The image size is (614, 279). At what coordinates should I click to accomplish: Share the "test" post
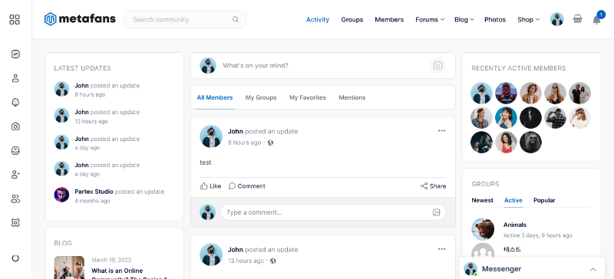[433, 186]
